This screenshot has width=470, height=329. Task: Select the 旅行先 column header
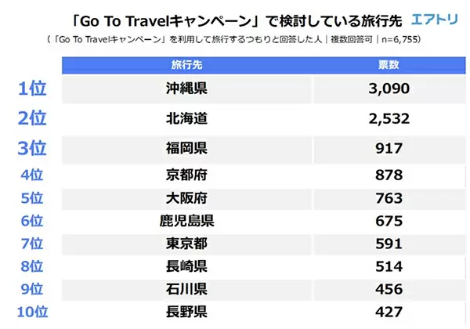186,65
